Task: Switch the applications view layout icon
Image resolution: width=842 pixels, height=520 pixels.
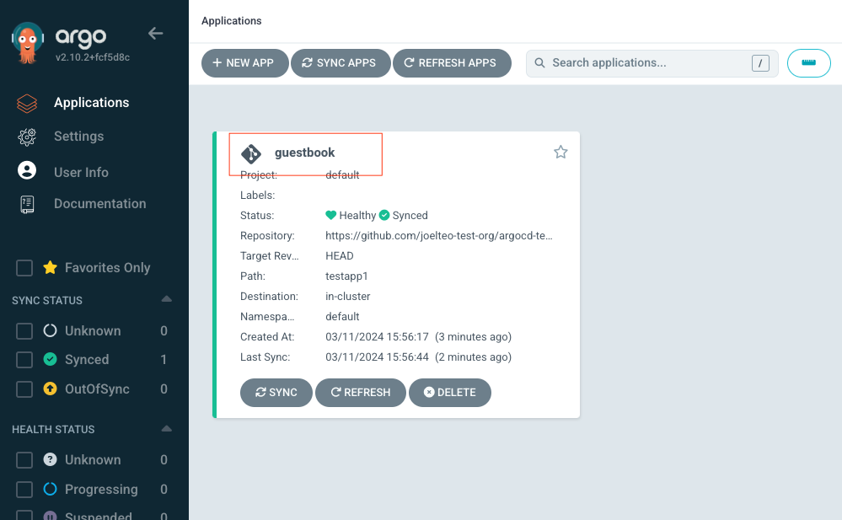Action: [808, 62]
